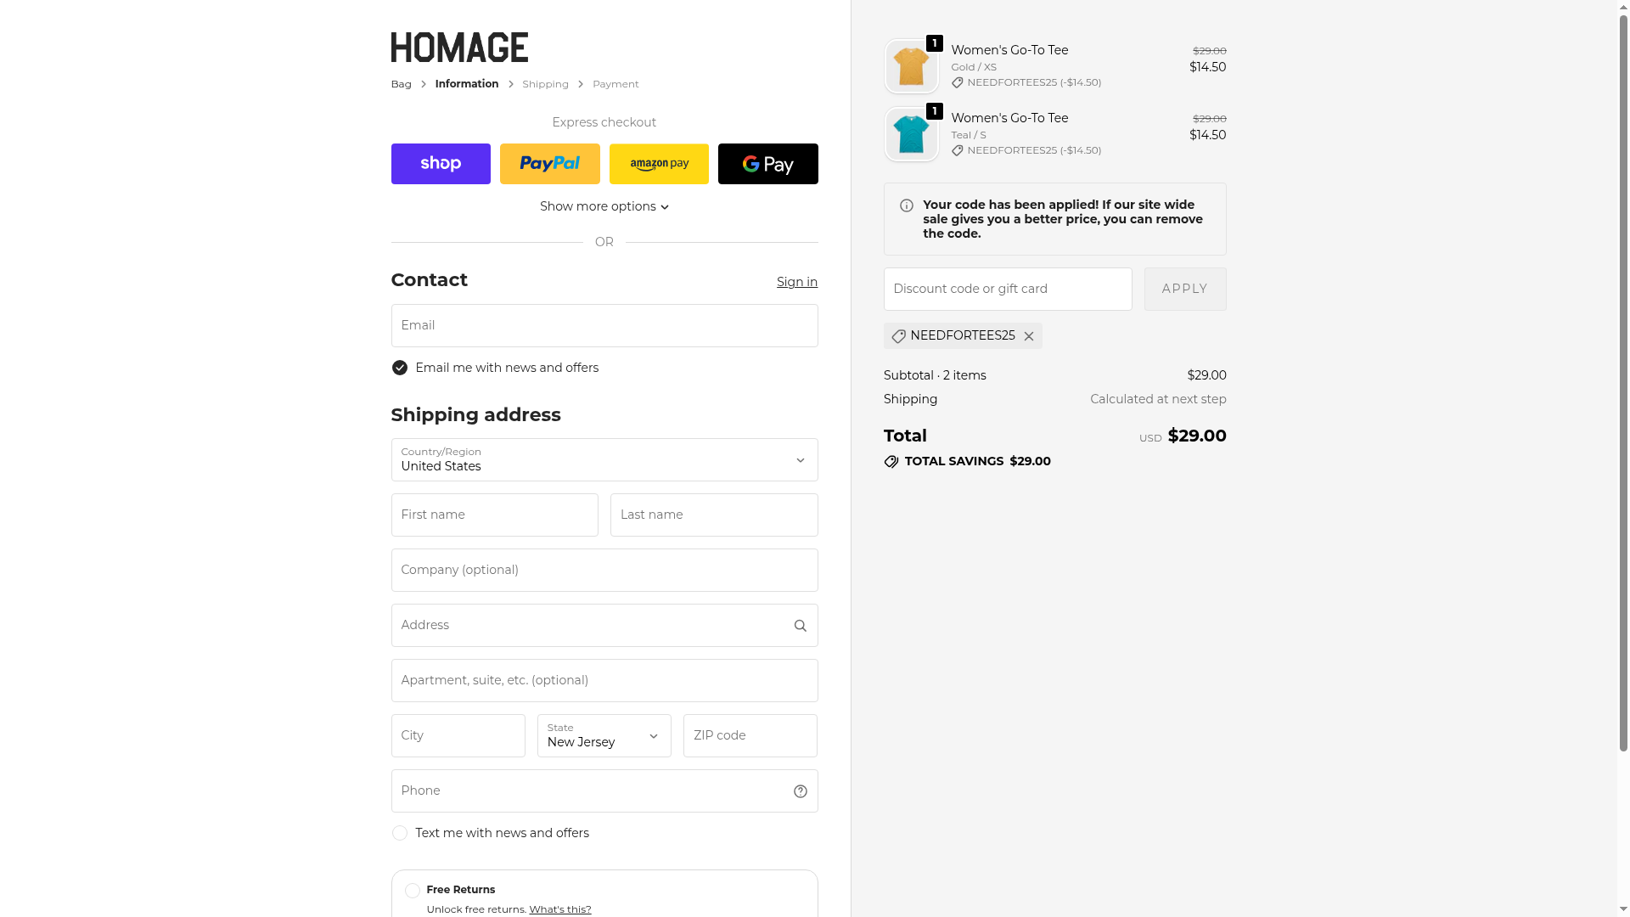The width and height of the screenshot is (1630, 917).
Task: Enable Text me with news and offers
Action: coord(400,833)
